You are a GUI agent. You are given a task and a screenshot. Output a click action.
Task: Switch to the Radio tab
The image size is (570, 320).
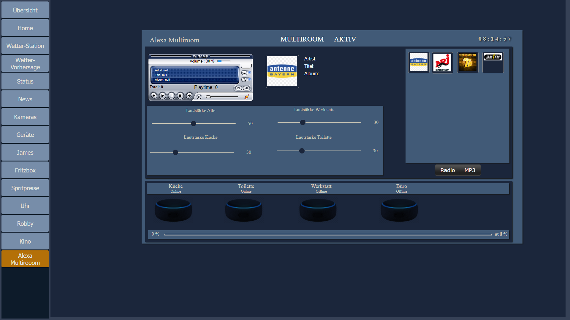coord(447,170)
